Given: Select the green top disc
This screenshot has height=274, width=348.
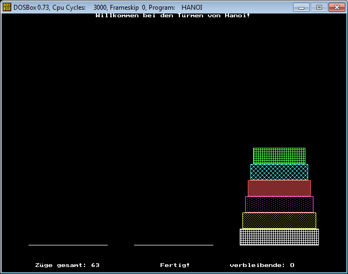Looking at the screenshot, I should coord(279,156).
